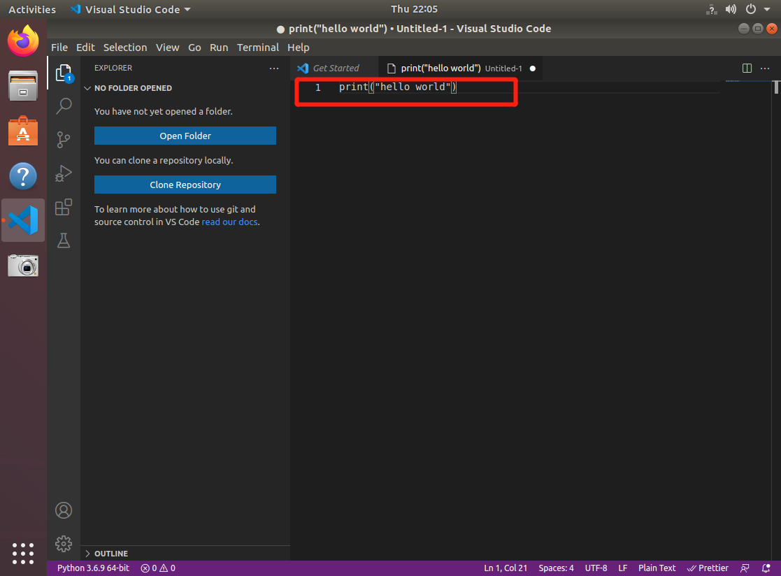Open the Run and Debug view icon
Screen dimensions: 781x576
pyautogui.click(x=64, y=173)
